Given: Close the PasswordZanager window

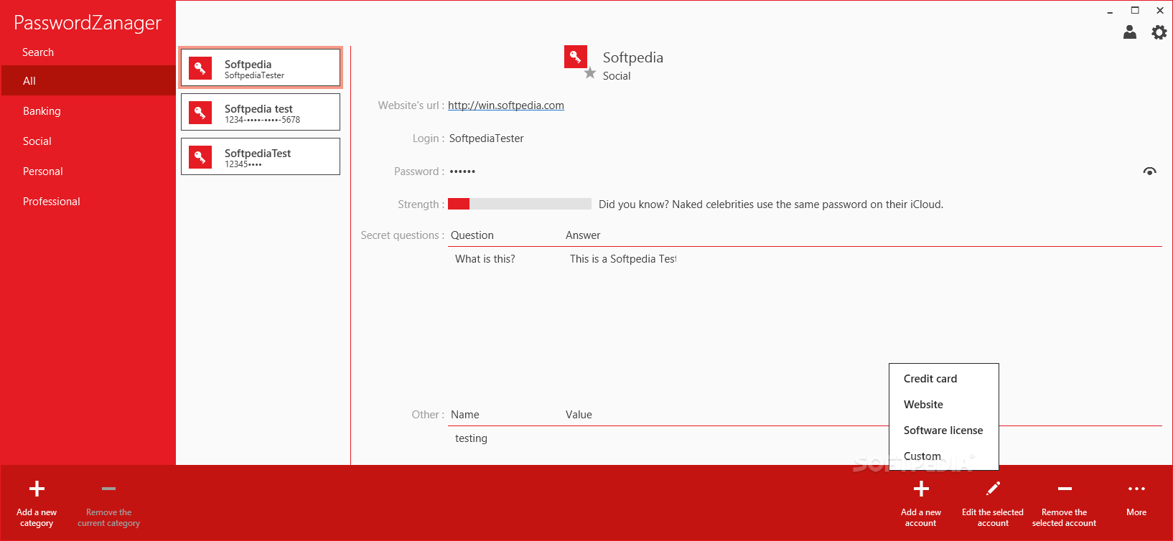Looking at the screenshot, I should tap(1160, 11).
